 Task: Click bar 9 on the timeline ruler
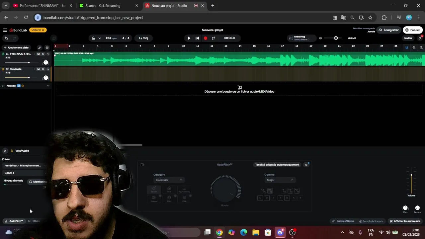169,46
